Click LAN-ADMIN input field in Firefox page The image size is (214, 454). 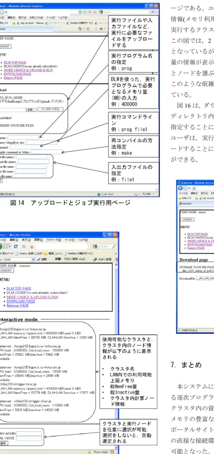coord(30,434)
